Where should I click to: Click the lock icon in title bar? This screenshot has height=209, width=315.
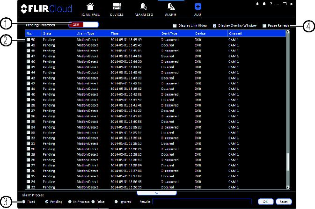coord(264,4)
